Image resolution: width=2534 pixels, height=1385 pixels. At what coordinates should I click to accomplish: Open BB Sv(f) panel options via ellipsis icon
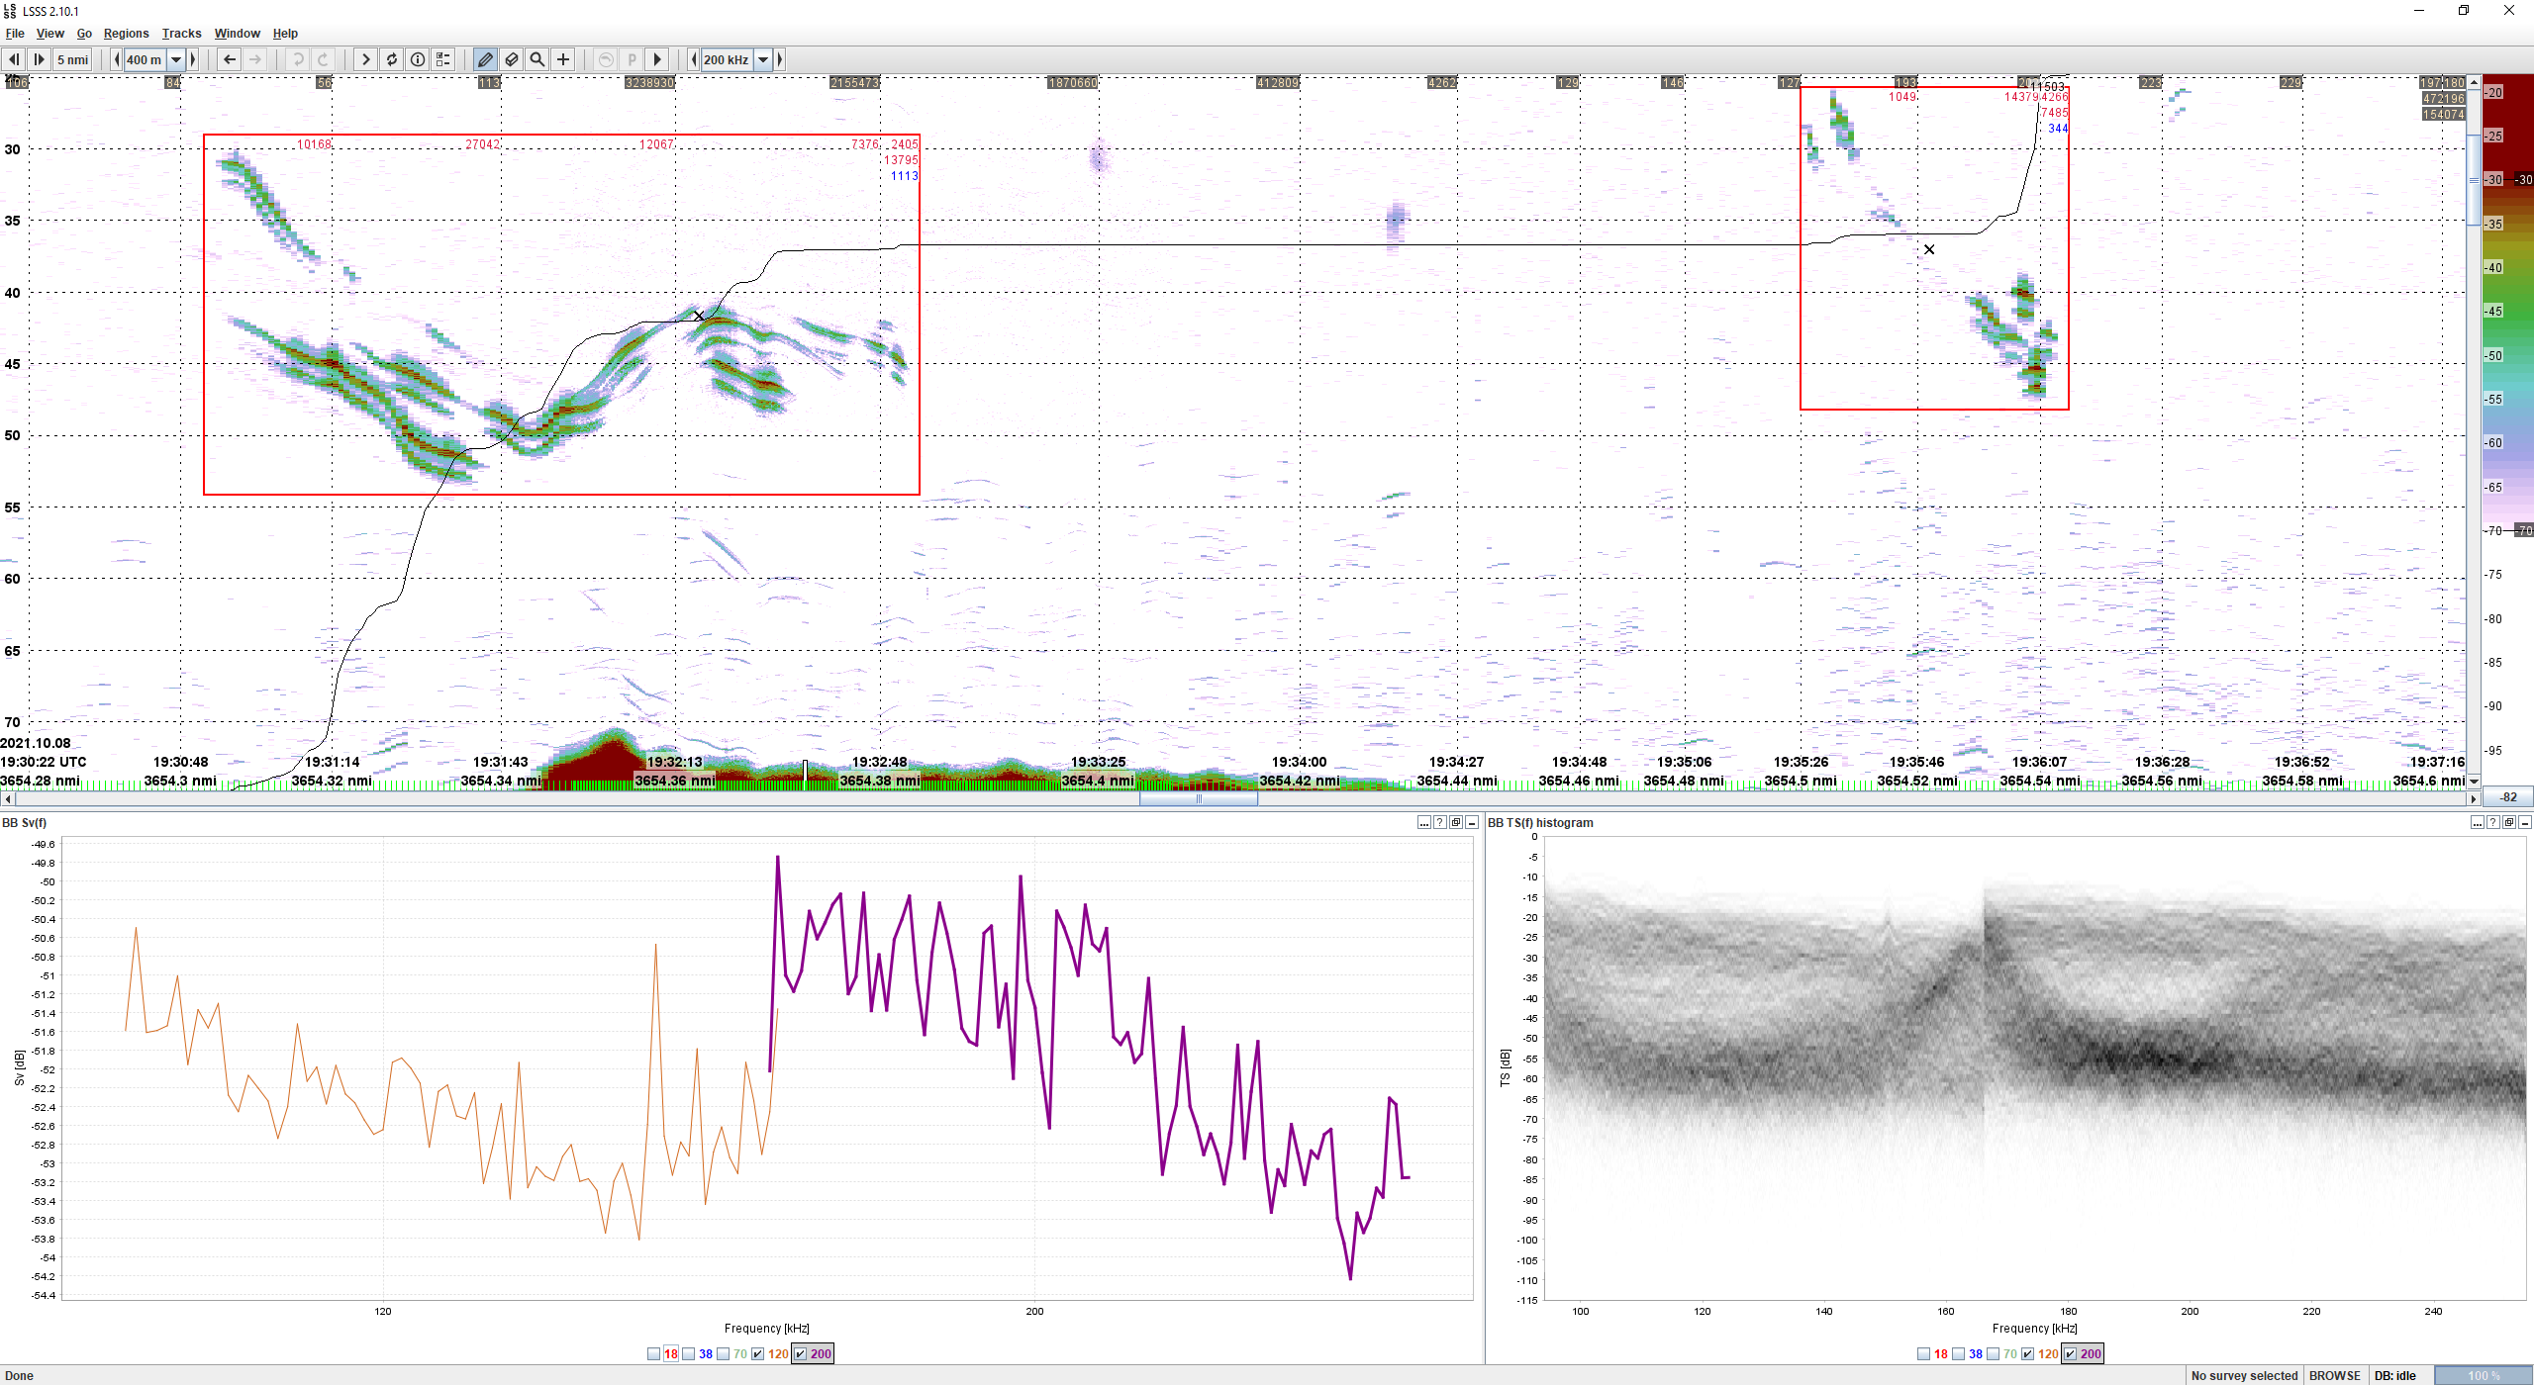(1422, 822)
